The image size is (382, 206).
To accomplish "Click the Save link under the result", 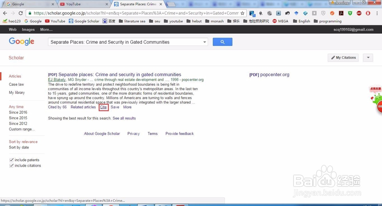I will pos(115,107).
